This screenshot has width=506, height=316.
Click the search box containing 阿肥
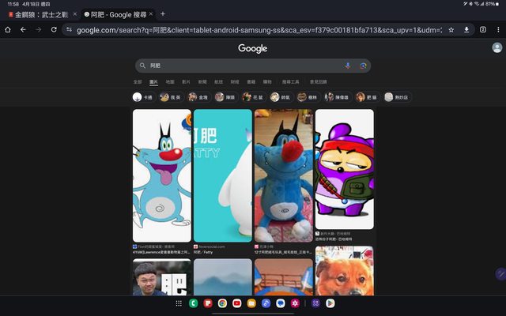pos(237,66)
